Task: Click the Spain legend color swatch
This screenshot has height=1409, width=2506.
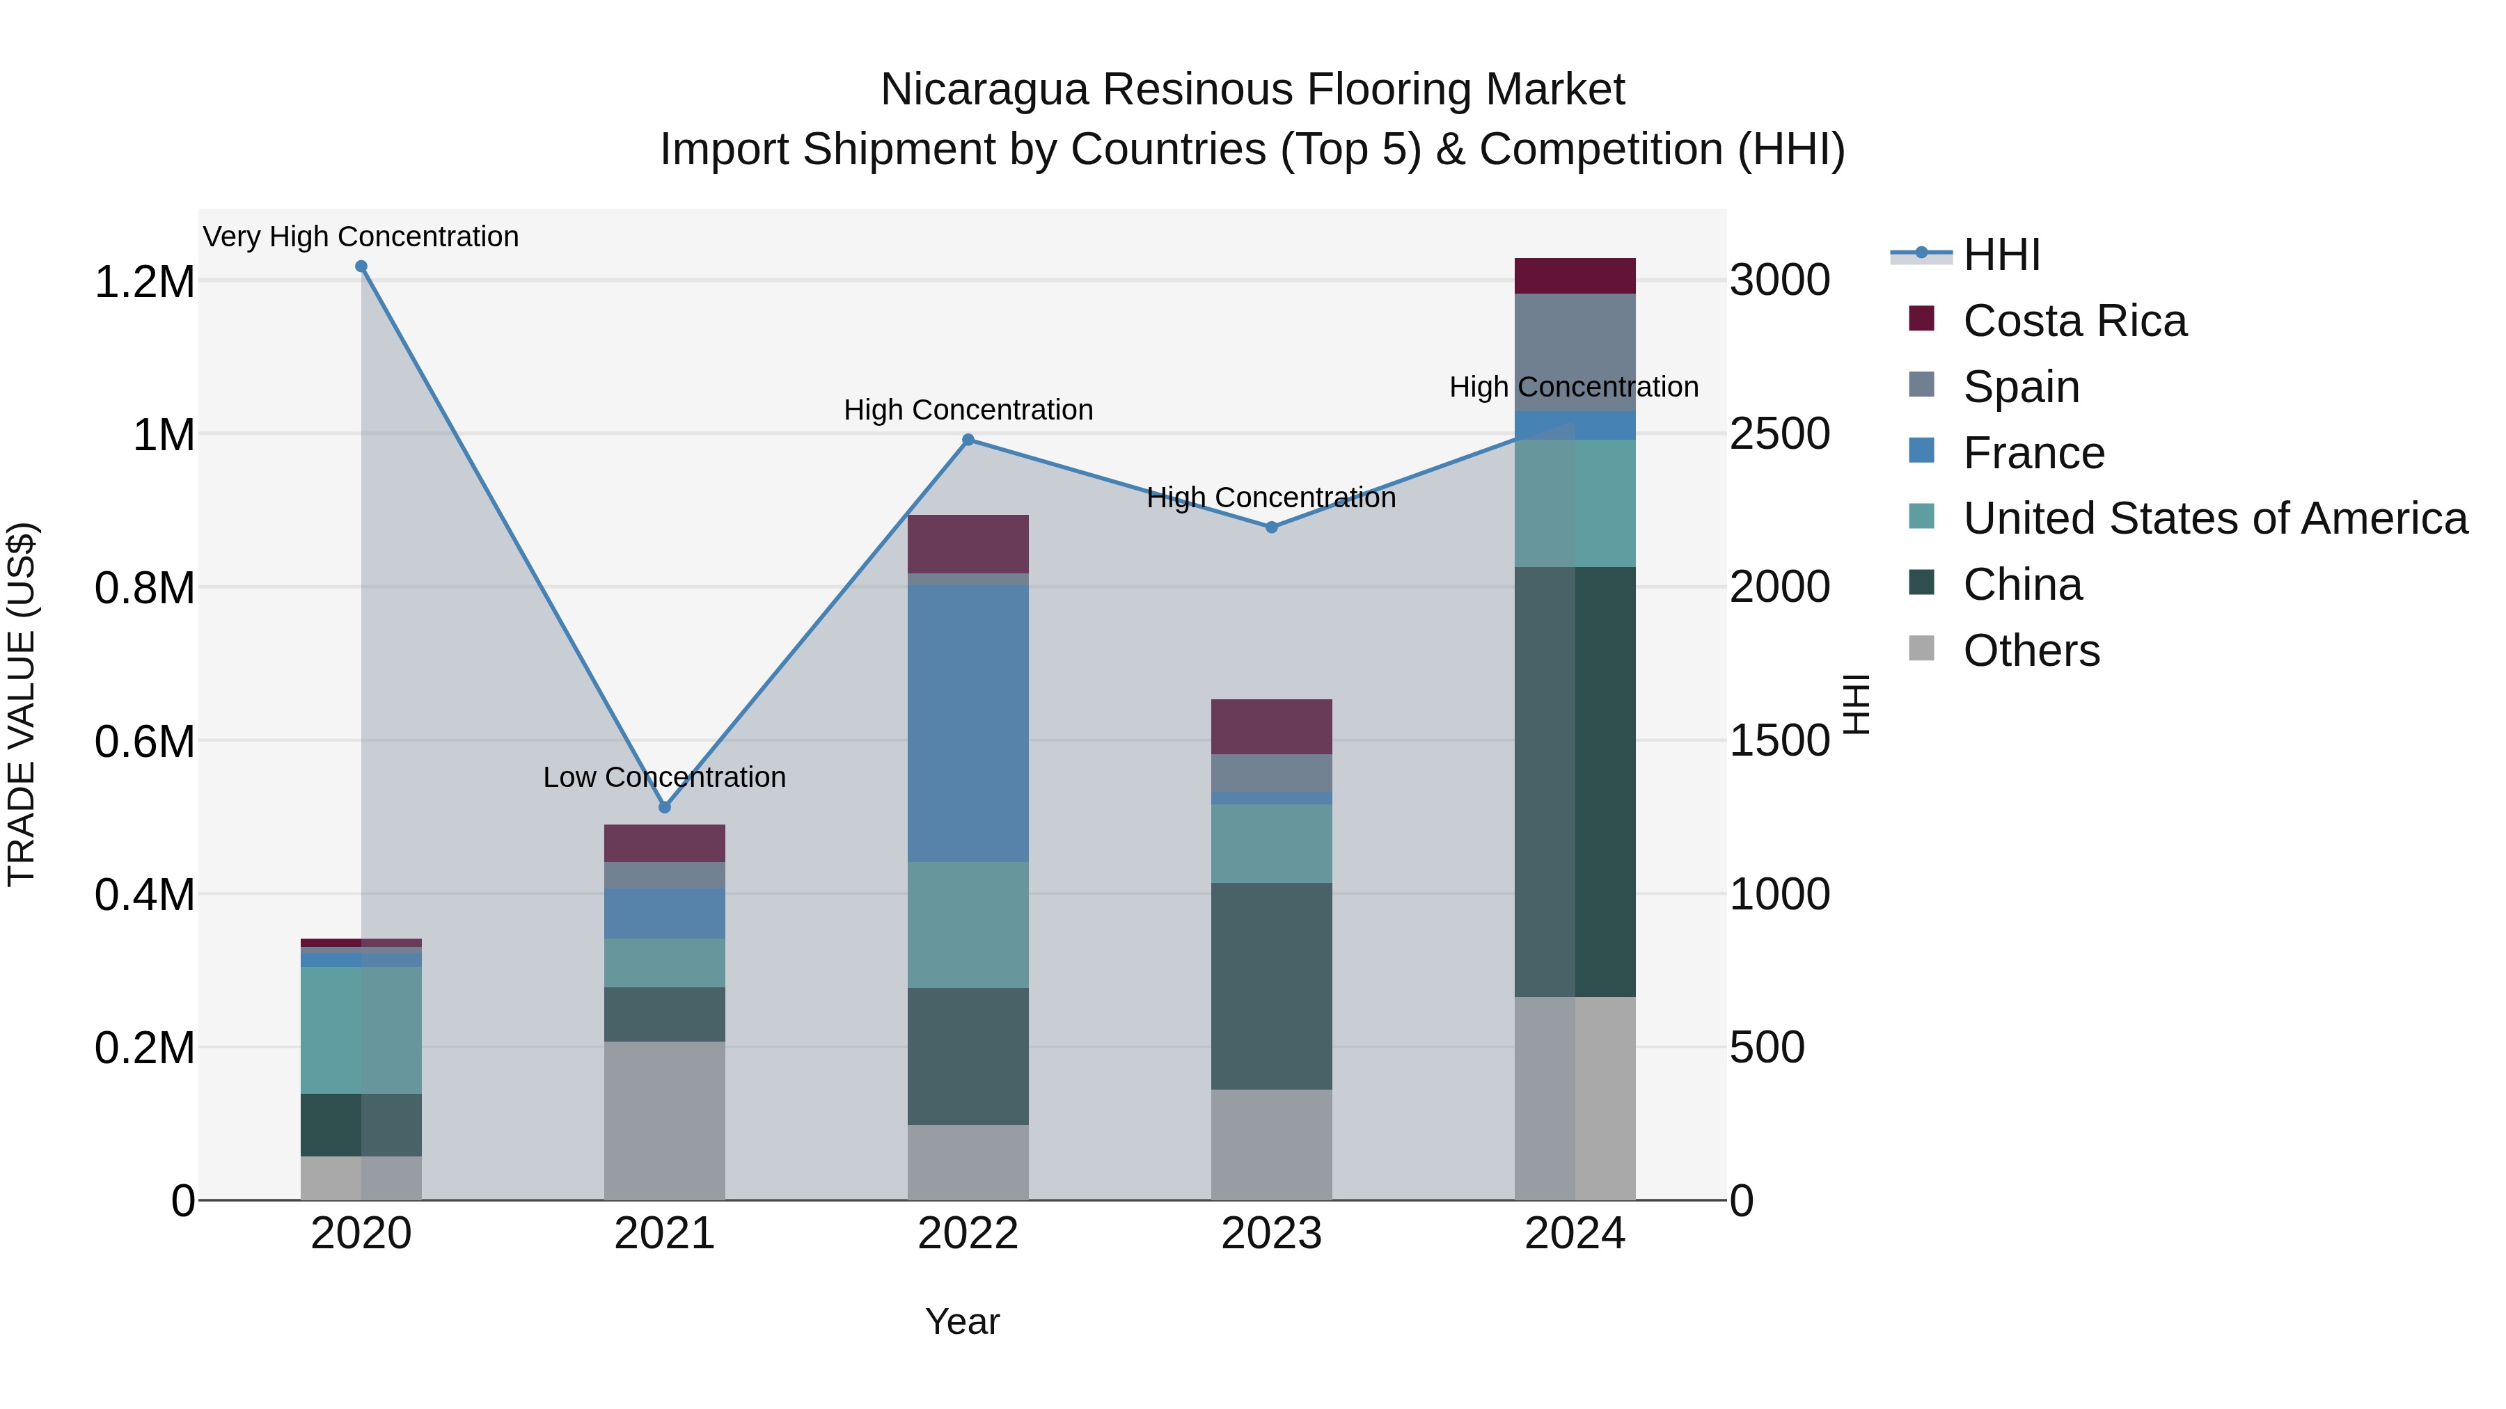Action: pos(1921,384)
